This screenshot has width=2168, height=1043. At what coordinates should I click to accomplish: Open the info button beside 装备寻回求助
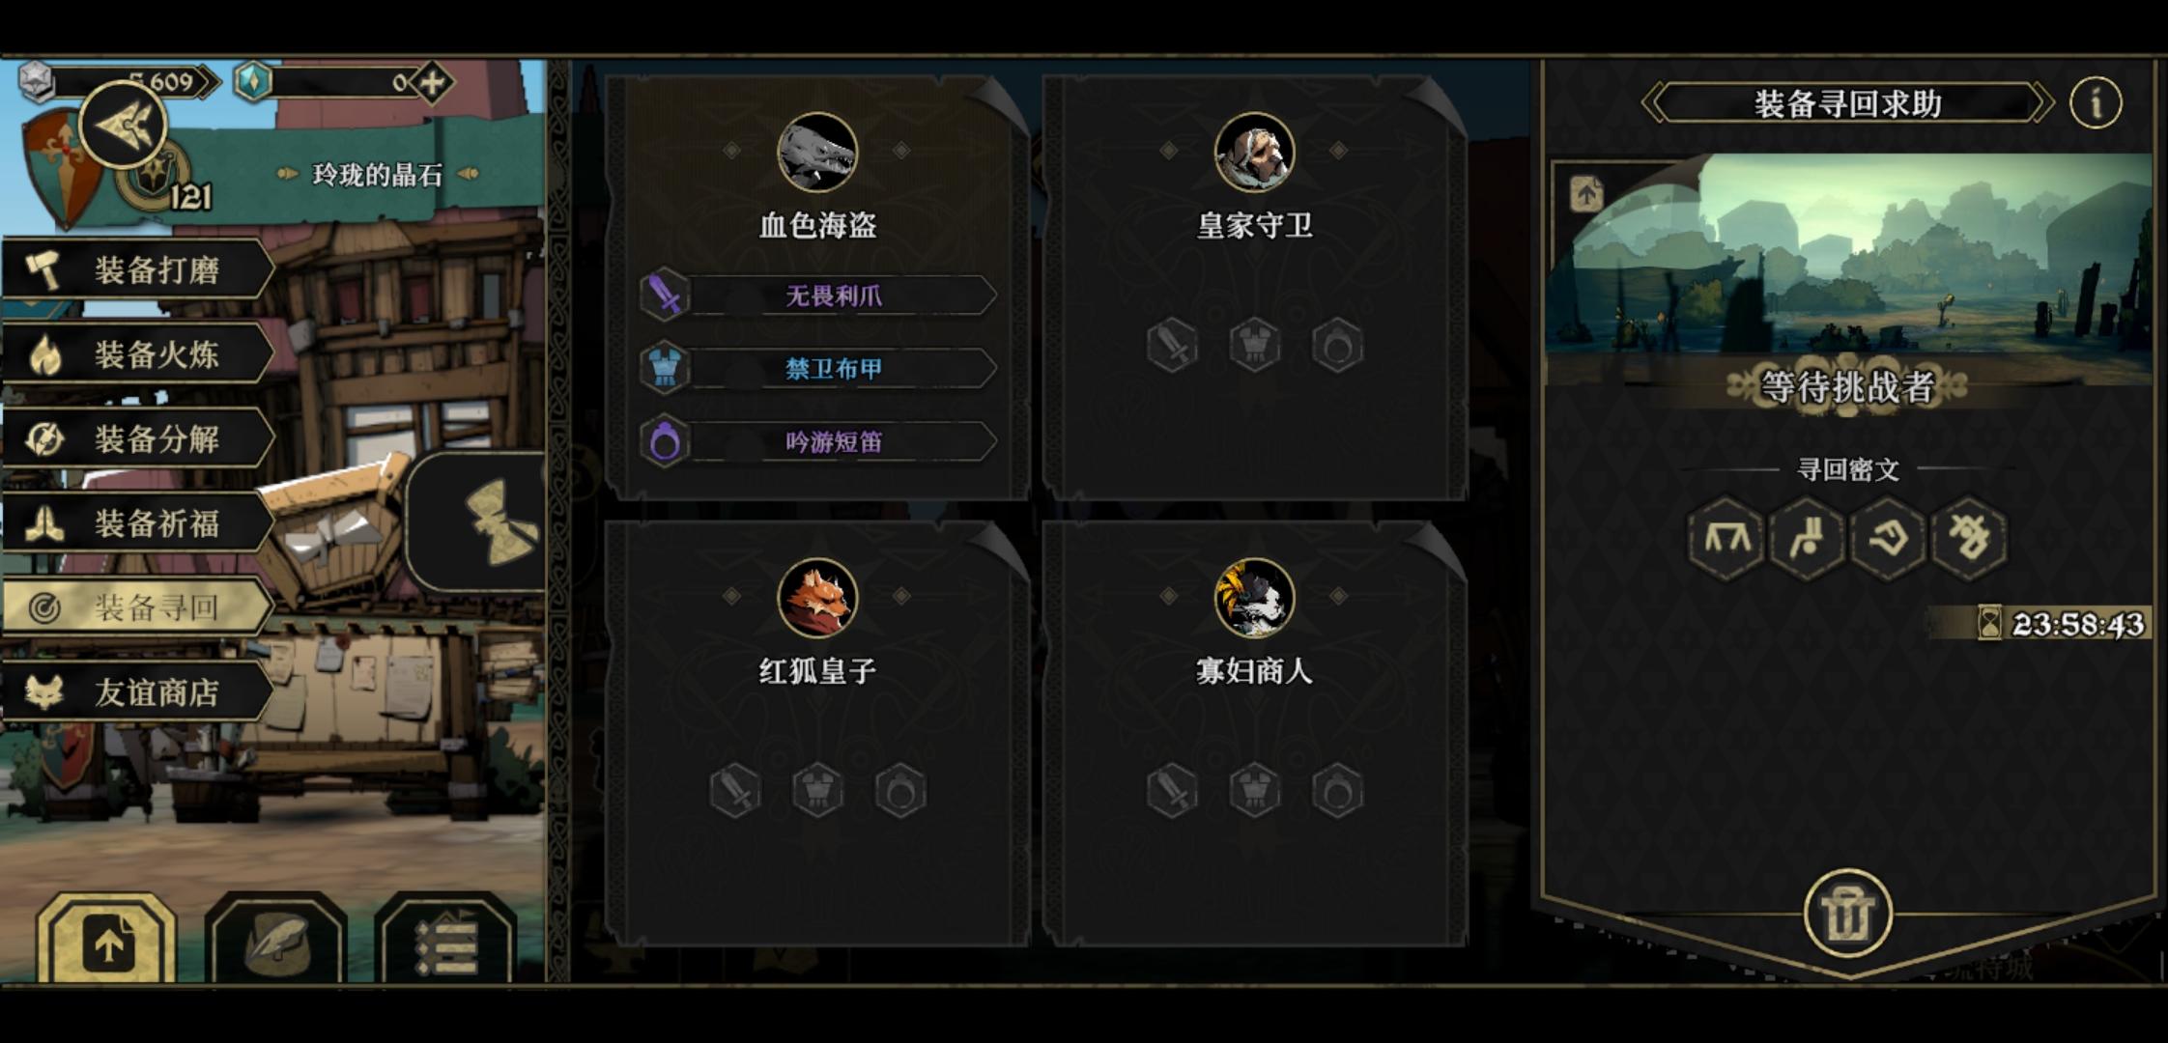[2095, 102]
